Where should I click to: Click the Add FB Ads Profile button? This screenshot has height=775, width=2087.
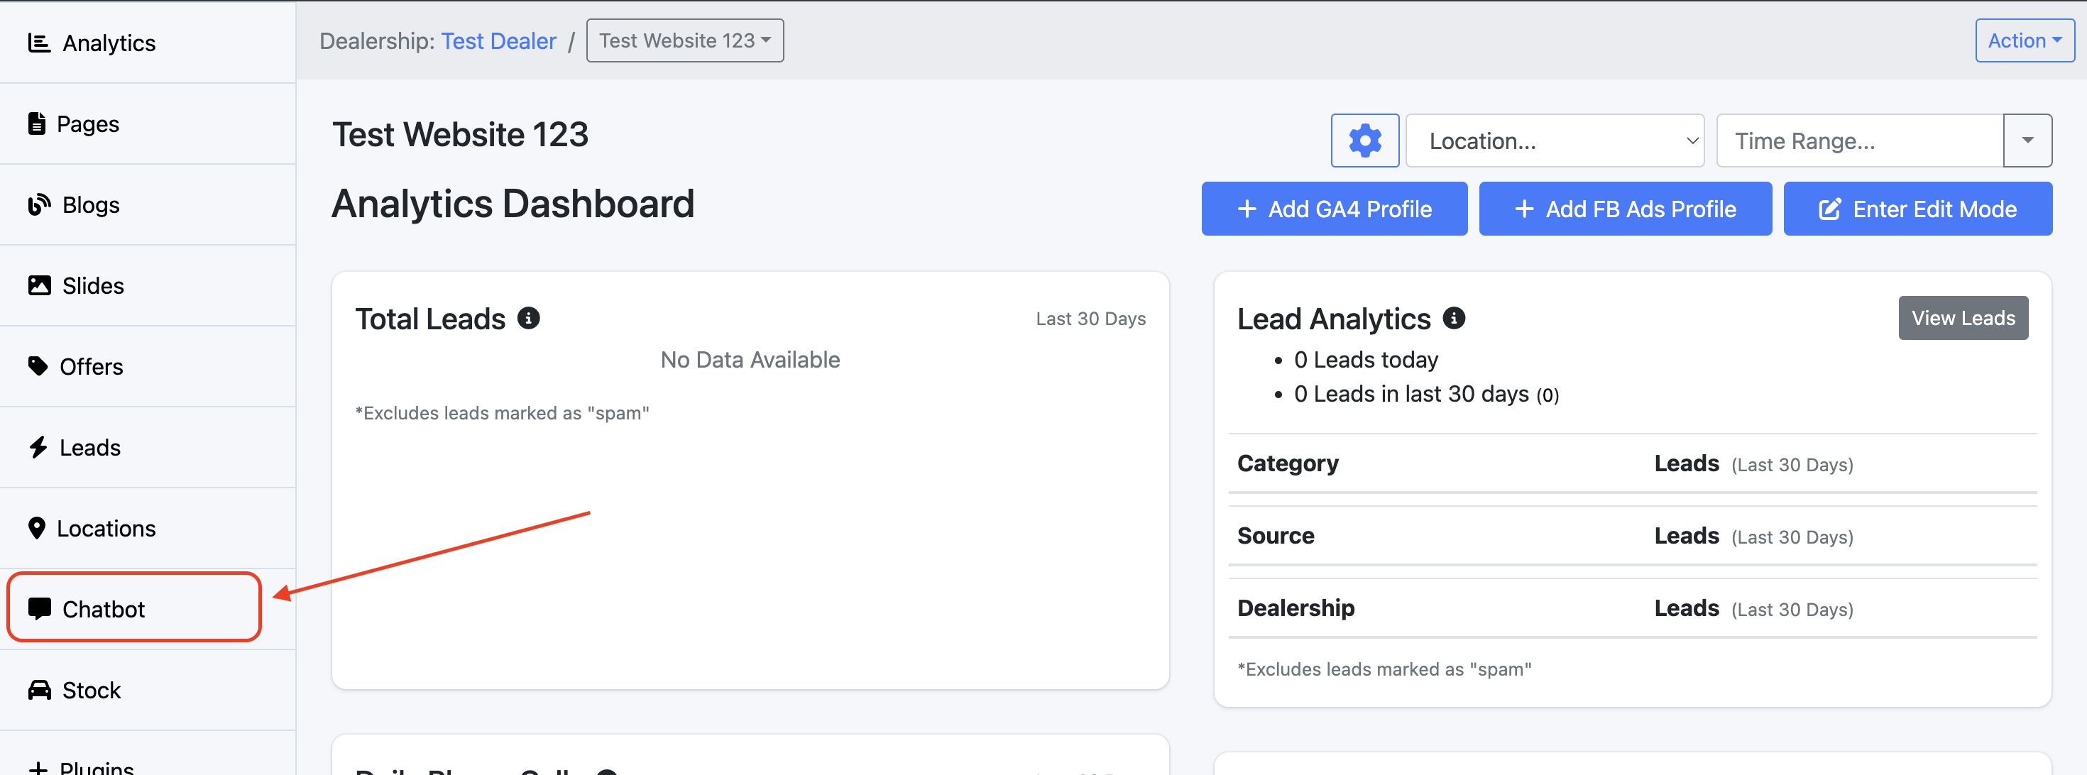pyautogui.click(x=1624, y=209)
